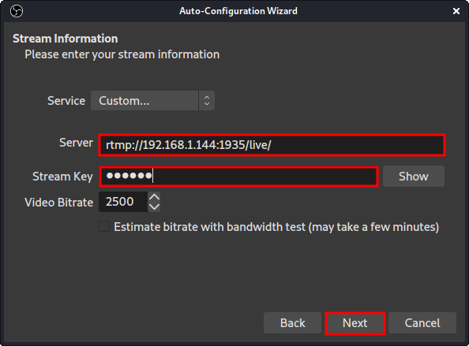Image resolution: width=469 pixels, height=346 pixels.
Task: Click the Service label text
Action: tap(66, 101)
